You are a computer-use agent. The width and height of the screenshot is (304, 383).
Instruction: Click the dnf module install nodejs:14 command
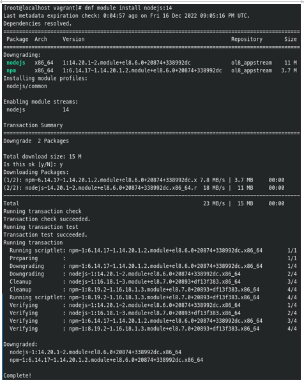coord(128,8)
